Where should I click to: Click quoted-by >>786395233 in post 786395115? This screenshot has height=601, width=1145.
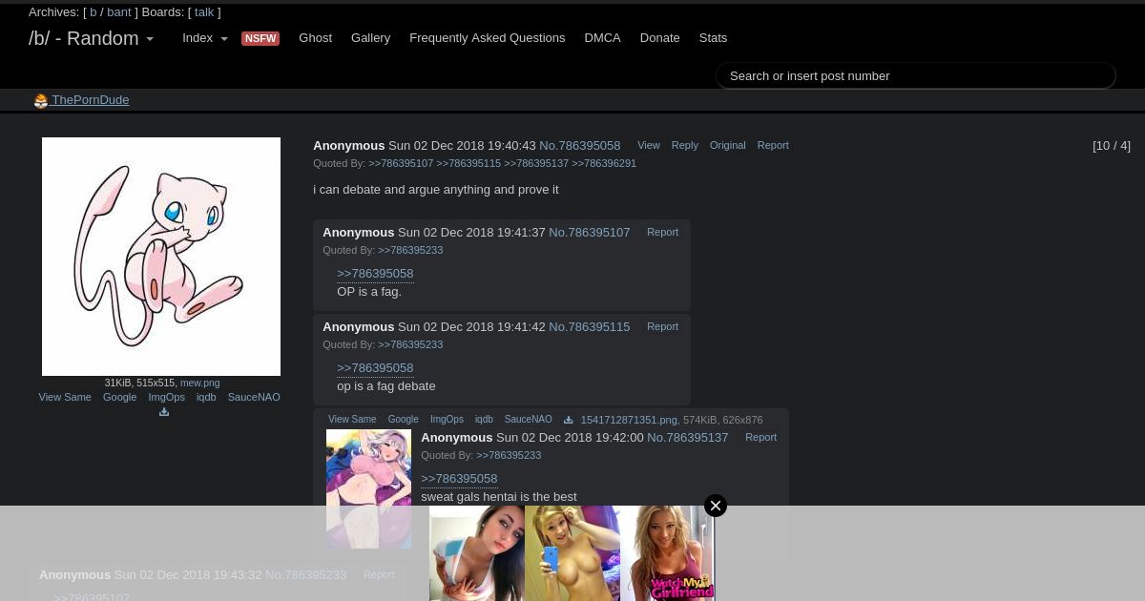tap(410, 344)
